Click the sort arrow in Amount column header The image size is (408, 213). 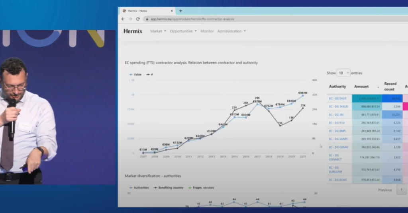[x=378, y=87]
